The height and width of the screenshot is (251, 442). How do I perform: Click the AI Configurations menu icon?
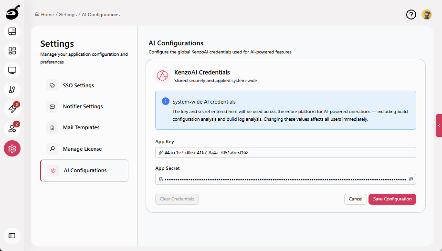click(x=53, y=170)
